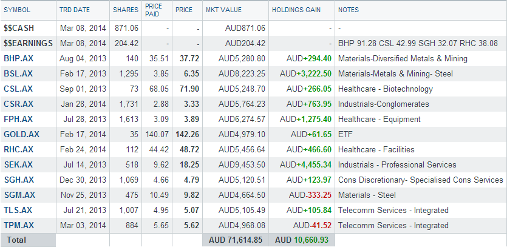Viewport: 507px width, 247px height.
Task: Open the GOLD.AX ETF link
Action: 21,134
